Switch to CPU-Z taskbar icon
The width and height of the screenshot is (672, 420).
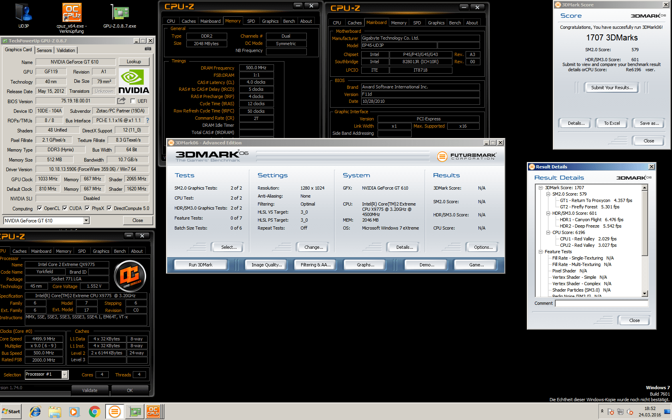point(153,411)
